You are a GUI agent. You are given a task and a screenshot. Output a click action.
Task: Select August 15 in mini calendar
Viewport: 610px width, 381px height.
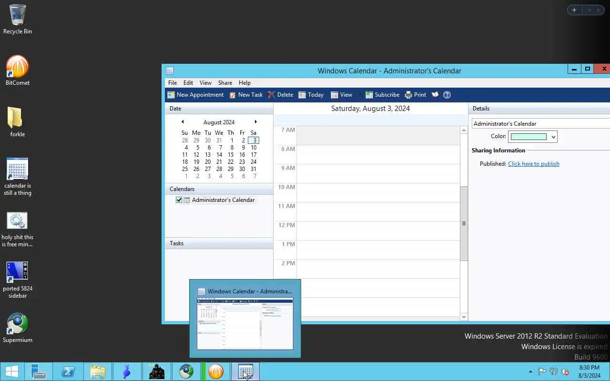231,154
